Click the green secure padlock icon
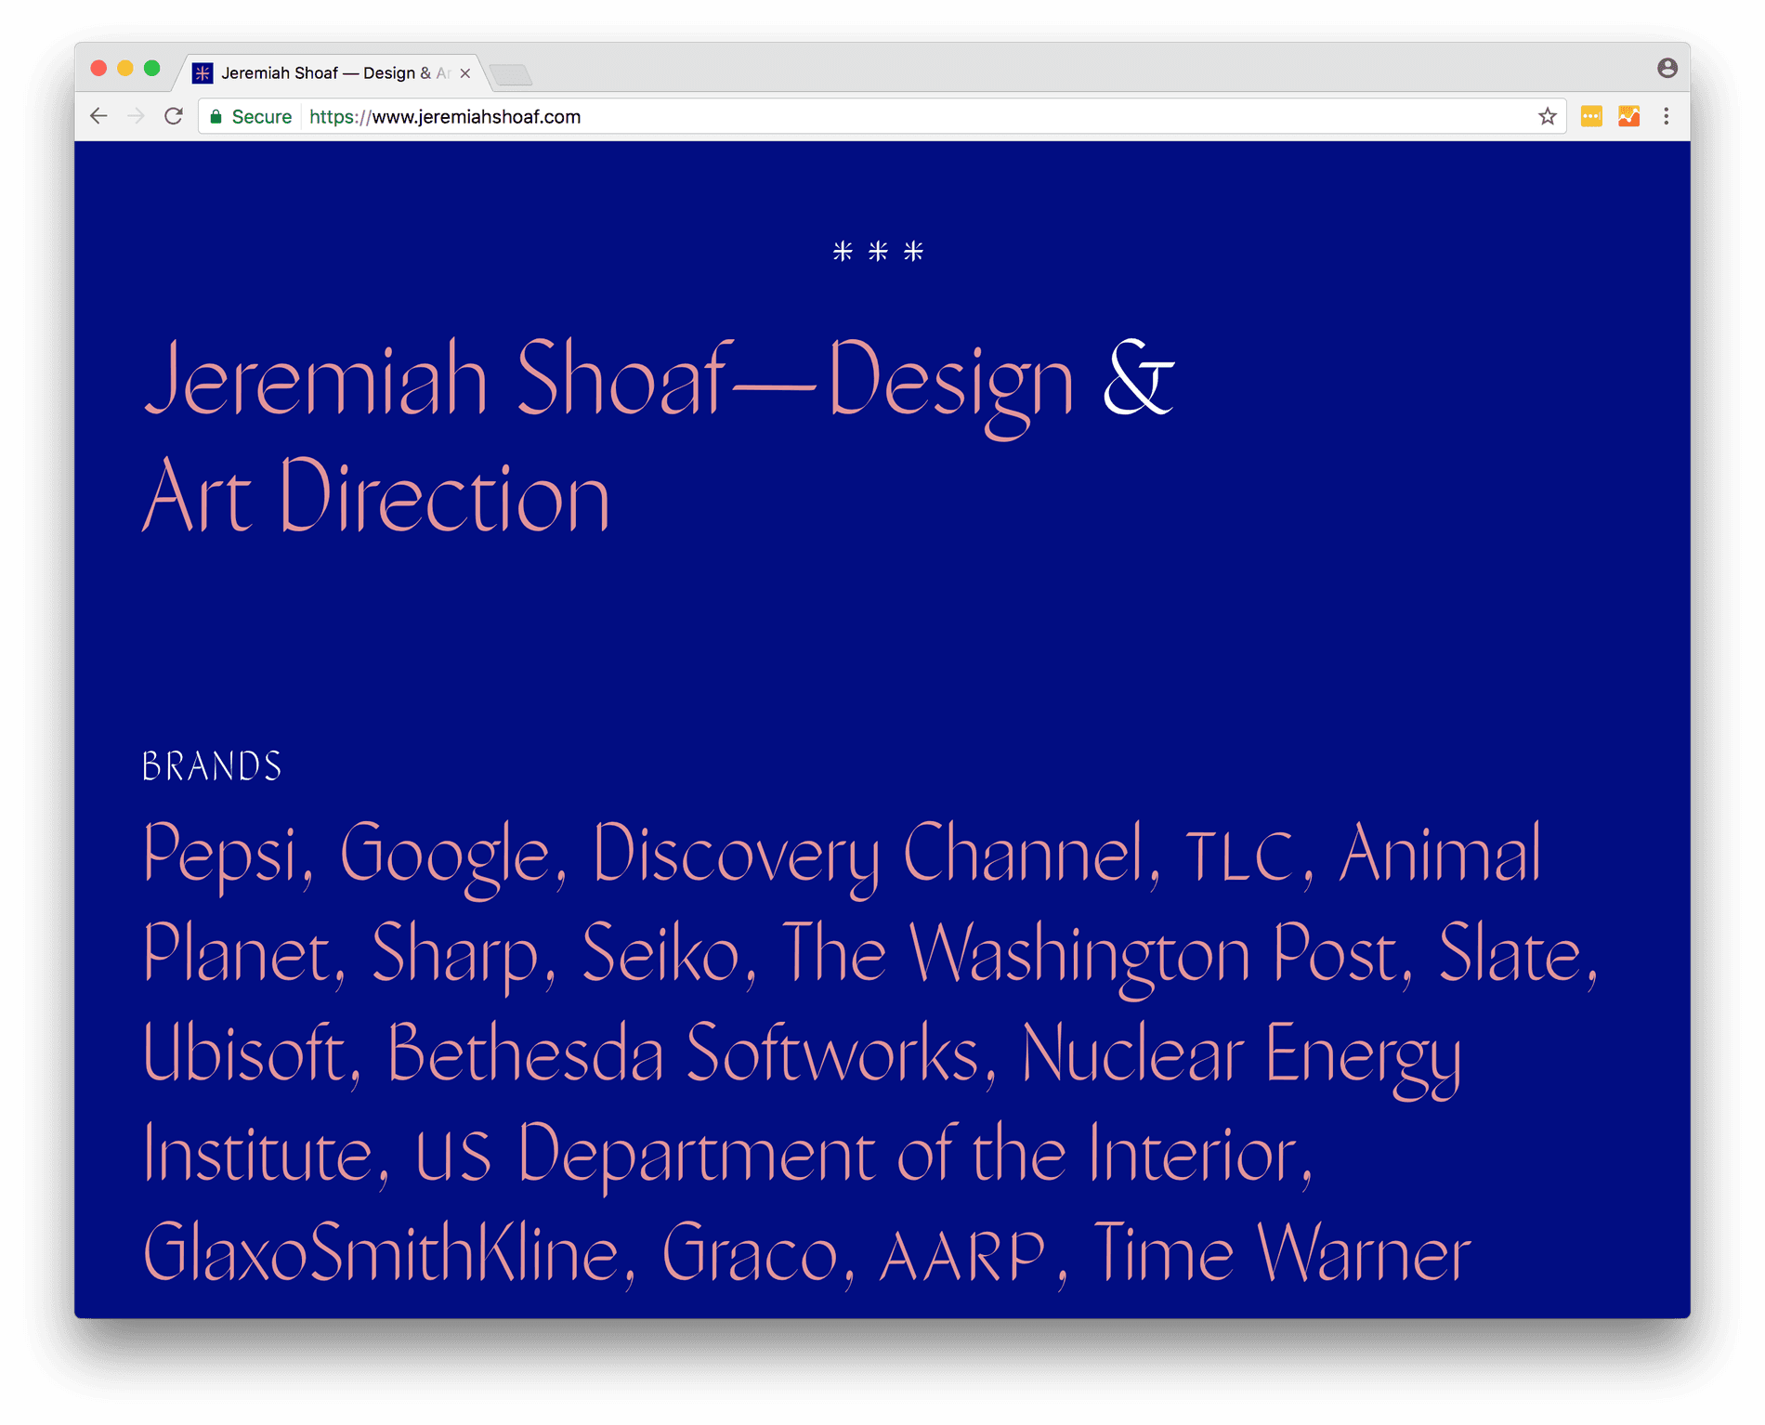The width and height of the screenshot is (1765, 1425). click(x=216, y=117)
